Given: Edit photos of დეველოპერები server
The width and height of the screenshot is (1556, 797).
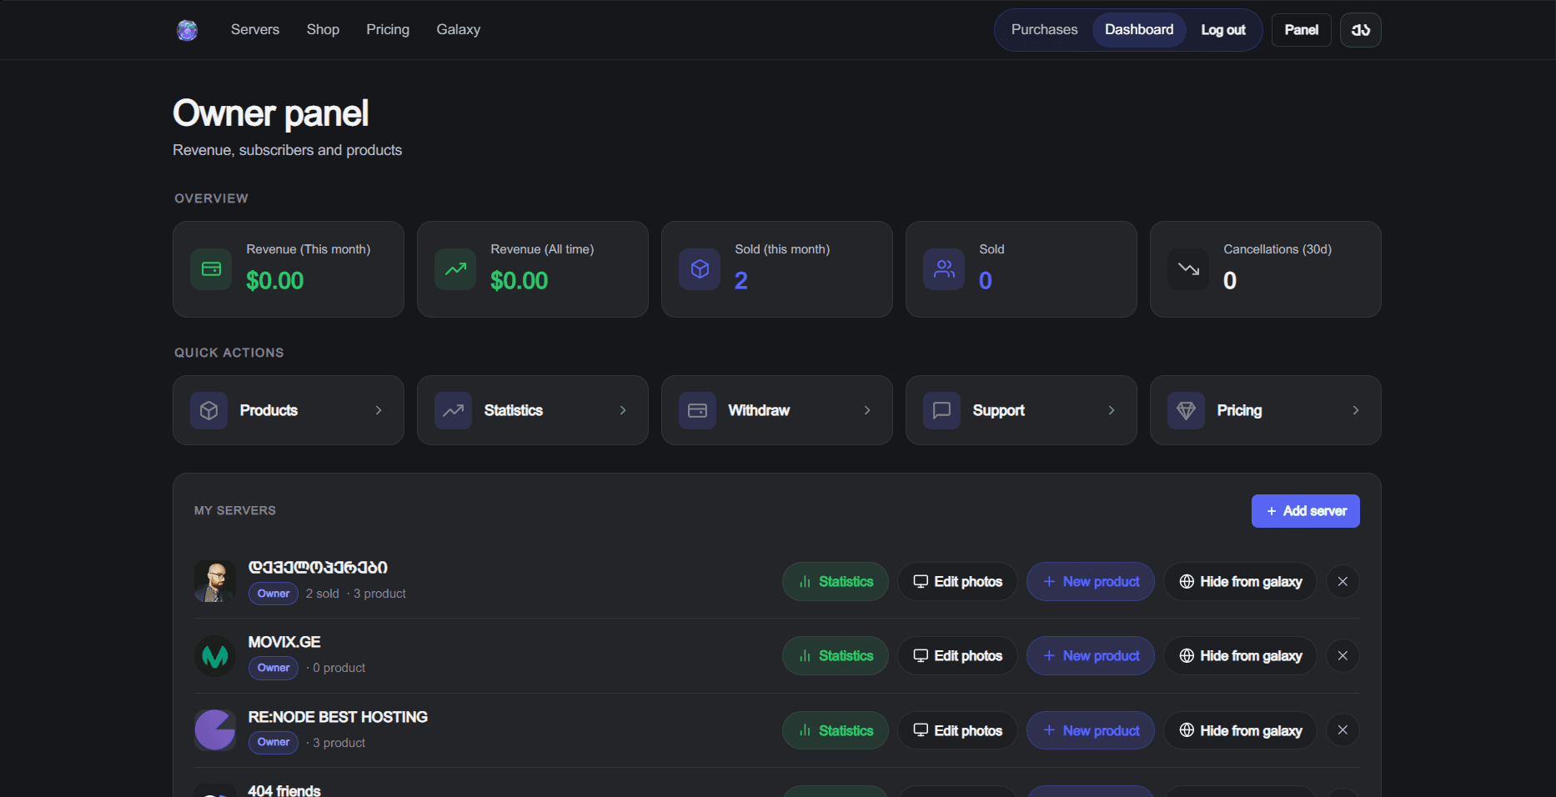Looking at the screenshot, I should (957, 582).
